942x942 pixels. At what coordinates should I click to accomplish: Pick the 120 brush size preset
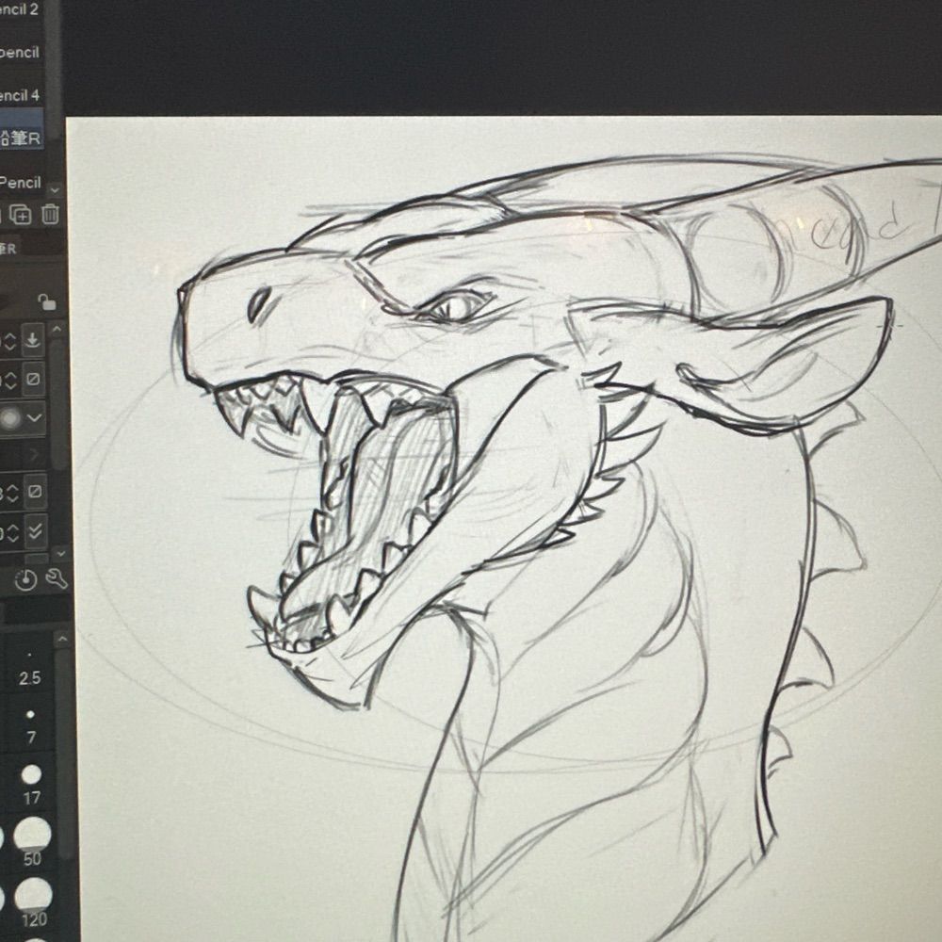click(x=34, y=903)
